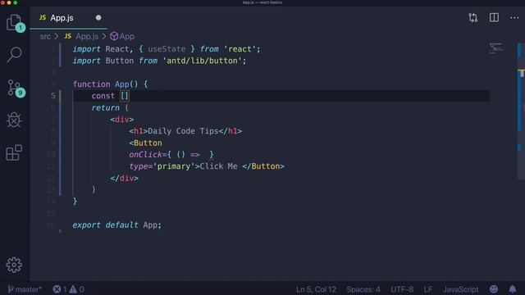Change indentation via Spaces: 4

coord(363,289)
